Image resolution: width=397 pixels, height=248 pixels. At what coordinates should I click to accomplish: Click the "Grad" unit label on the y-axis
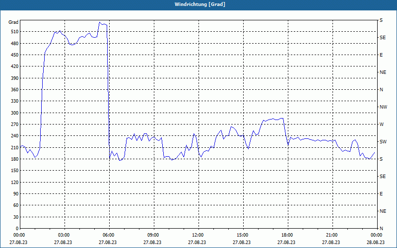point(13,22)
